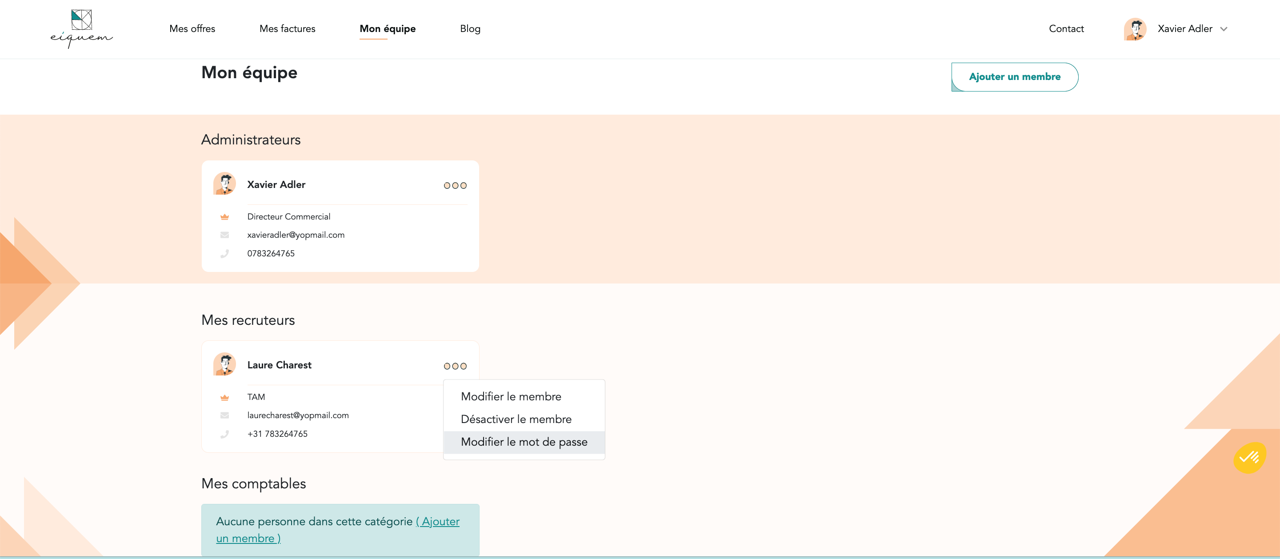Click Administrateurs section heading
Image resolution: width=1280 pixels, height=559 pixels.
point(251,140)
